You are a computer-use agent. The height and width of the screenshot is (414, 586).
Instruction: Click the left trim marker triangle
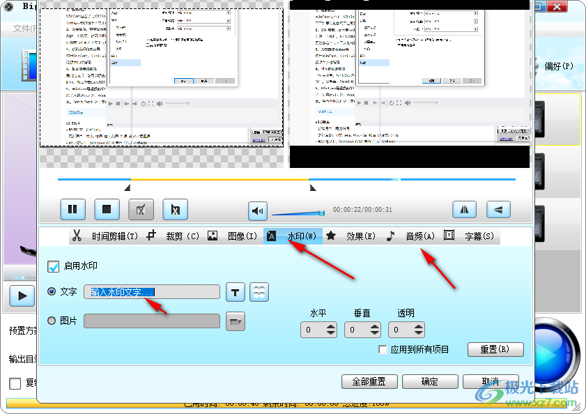click(x=128, y=187)
